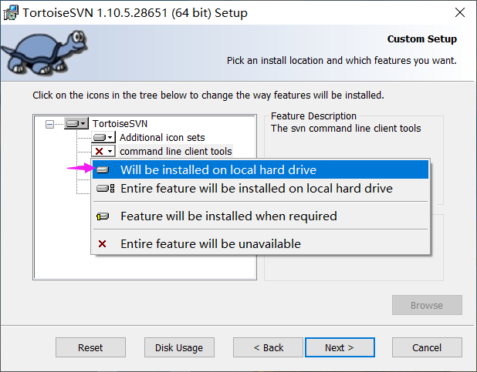Close the setup window
This screenshot has width=477, height=372.
click(x=460, y=12)
